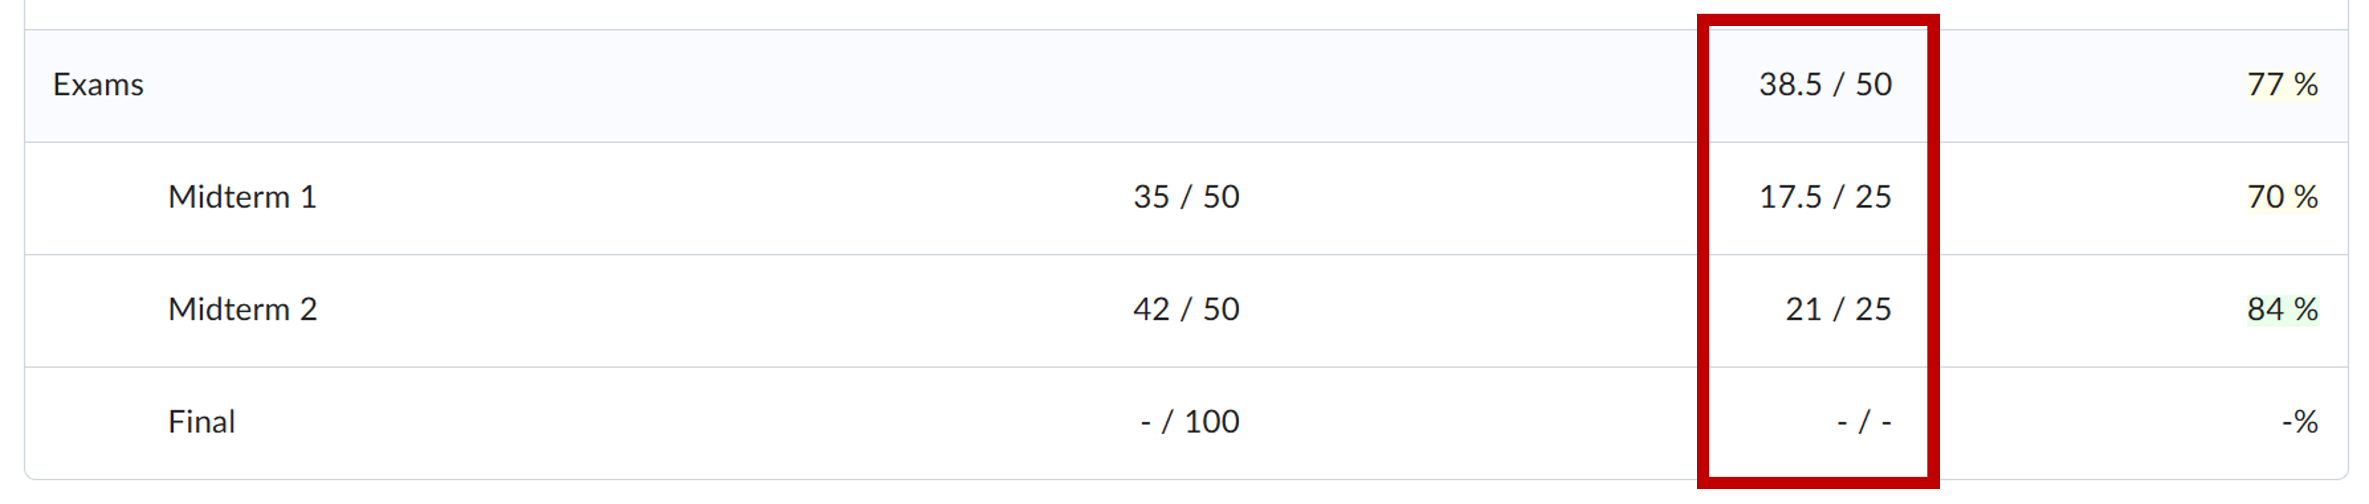Click the Final -% grade cell
The image size is (2369, 504).
(x=2299, y=421)
